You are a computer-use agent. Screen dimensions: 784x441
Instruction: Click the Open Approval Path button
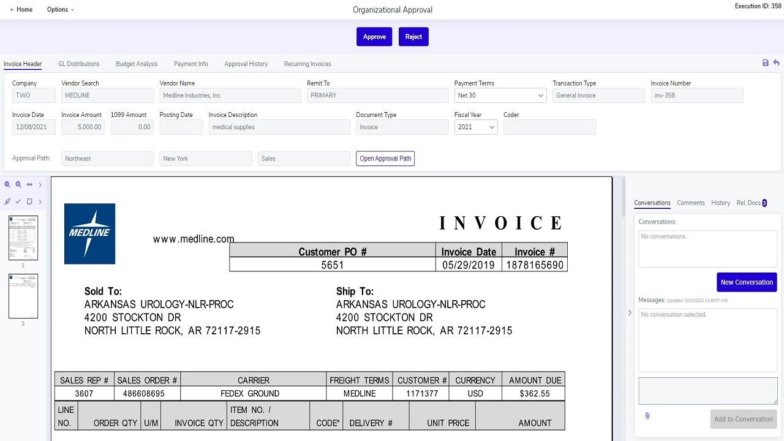(x=385, y=159)
